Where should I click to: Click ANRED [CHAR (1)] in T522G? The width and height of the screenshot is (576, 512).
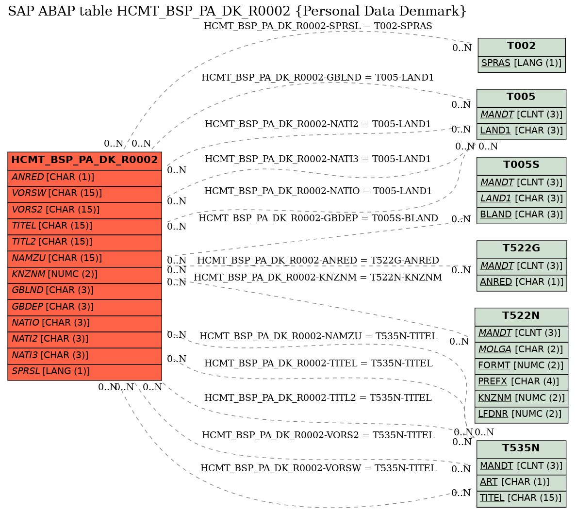point(522,283)
